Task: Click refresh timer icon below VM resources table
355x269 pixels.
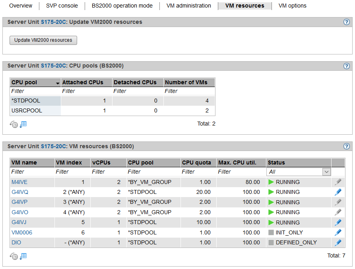Action: [14, 256]
